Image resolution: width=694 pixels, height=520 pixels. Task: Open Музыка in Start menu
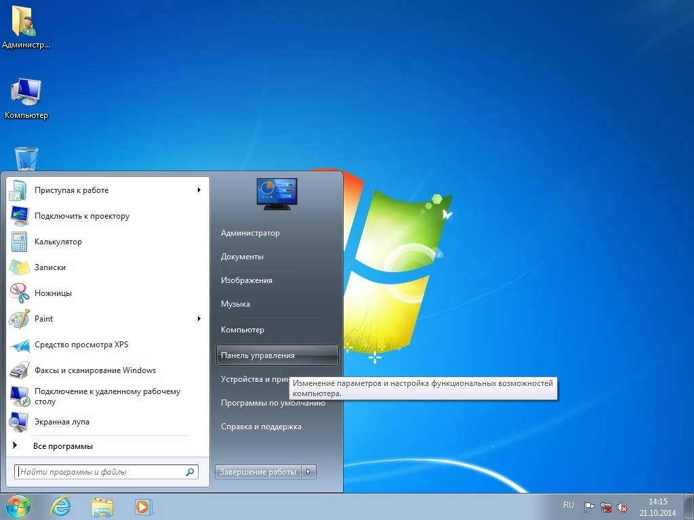[x=235, y=304]
